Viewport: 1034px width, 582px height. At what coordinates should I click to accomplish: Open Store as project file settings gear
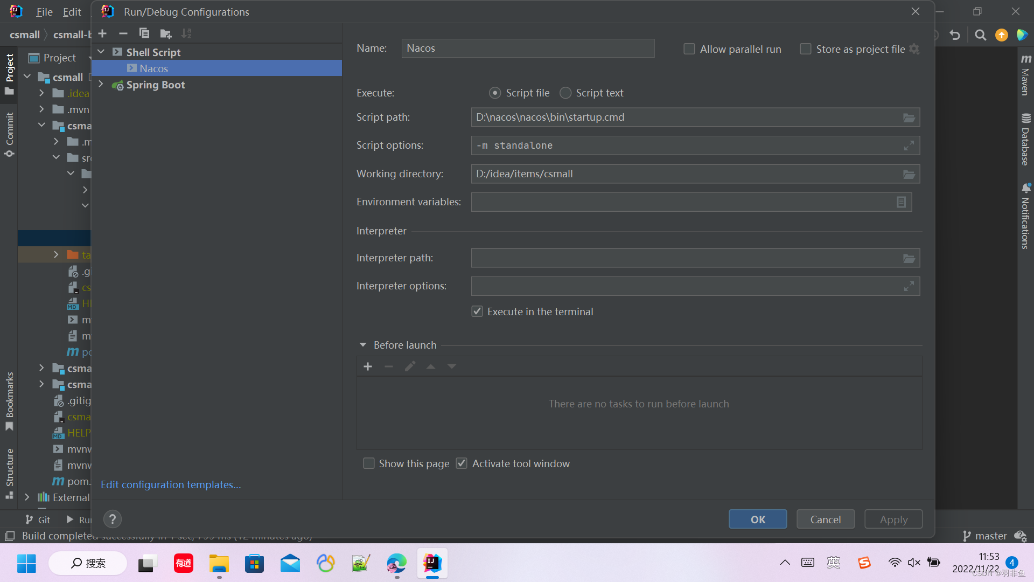point(914,49)
